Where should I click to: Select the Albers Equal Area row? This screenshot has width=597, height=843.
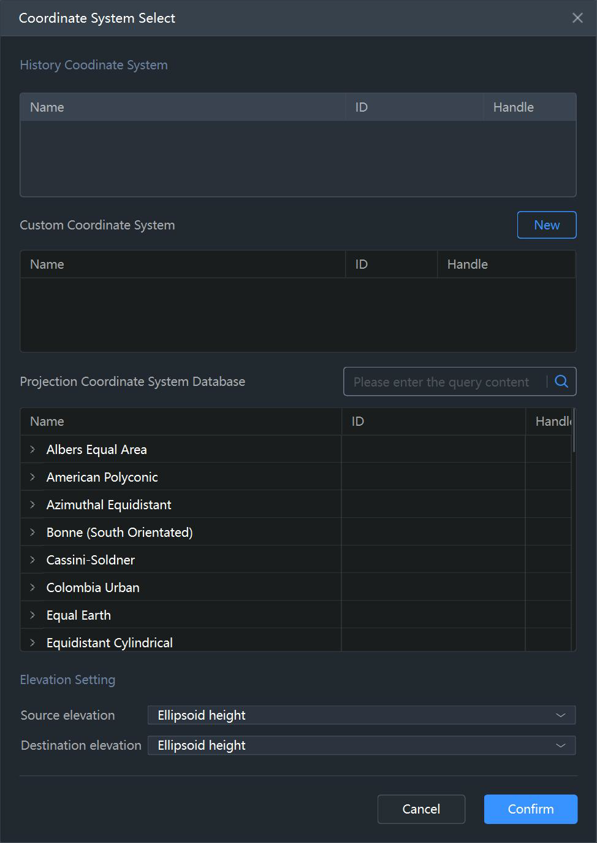point(296,449)
